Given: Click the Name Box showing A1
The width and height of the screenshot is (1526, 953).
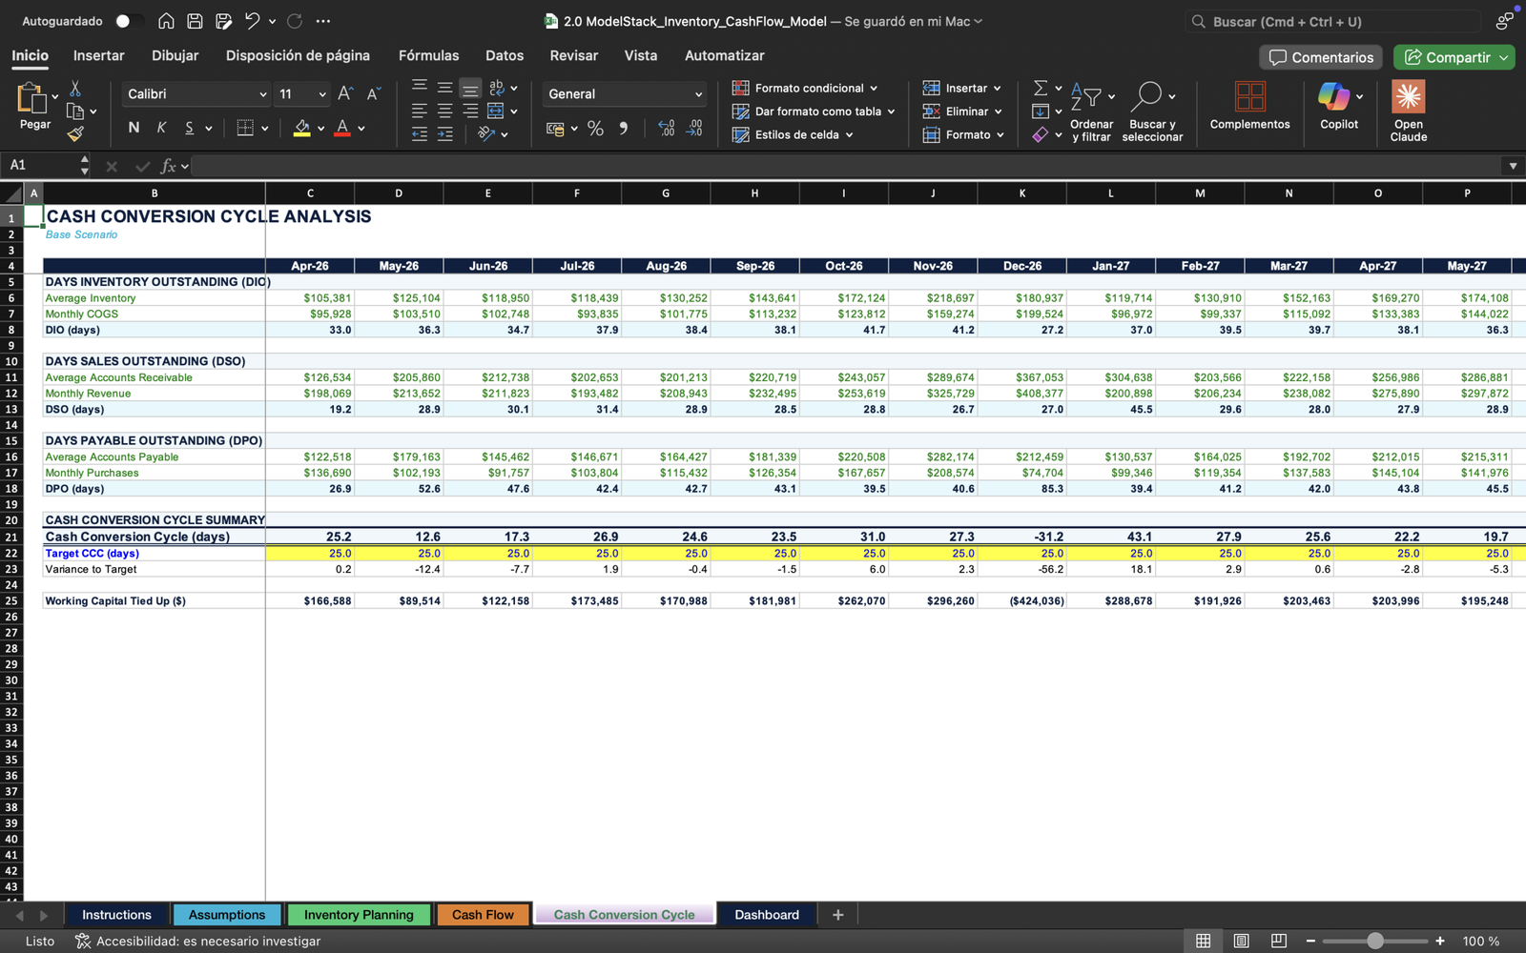Looking at the screenshot, I should (x=40, y=166).
